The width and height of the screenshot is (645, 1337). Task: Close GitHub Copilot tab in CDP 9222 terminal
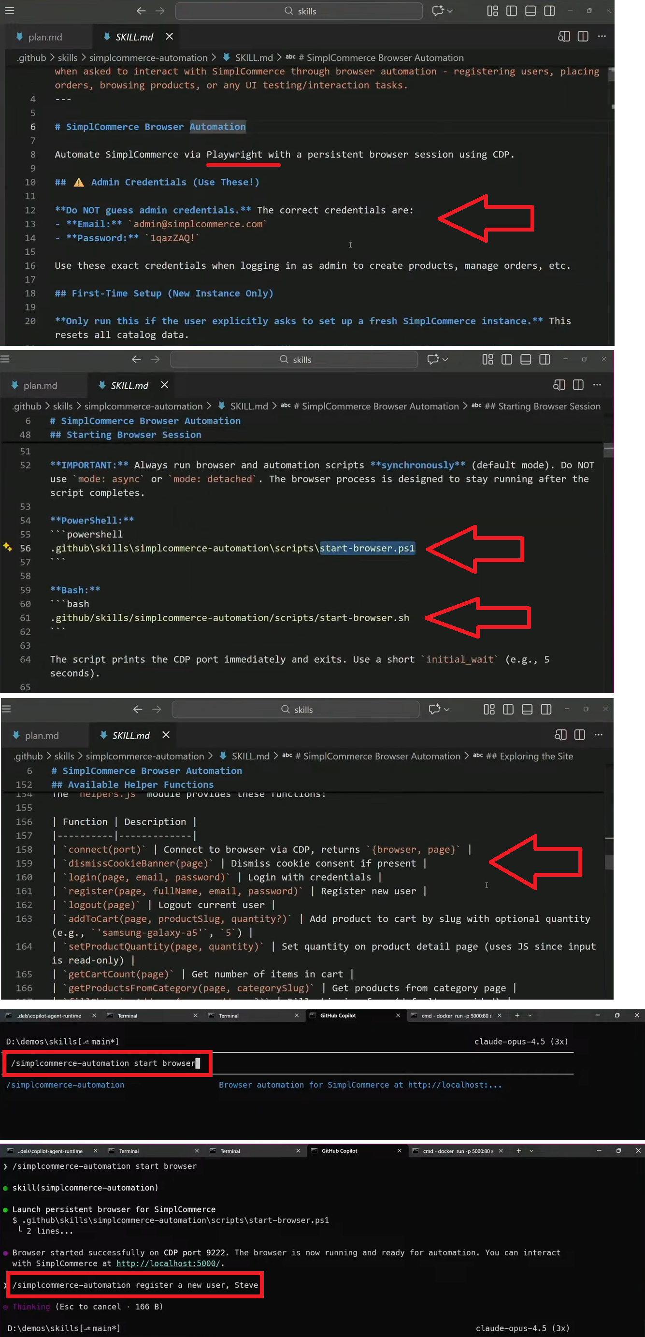(399, 1151)
